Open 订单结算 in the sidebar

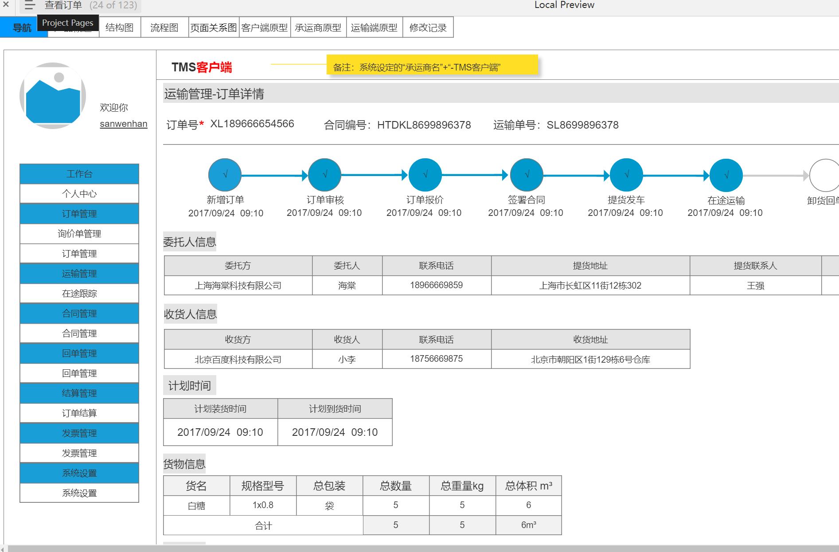(79, 413)
